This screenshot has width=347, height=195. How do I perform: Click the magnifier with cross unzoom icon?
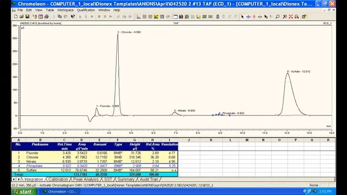[x=285, y=17]
